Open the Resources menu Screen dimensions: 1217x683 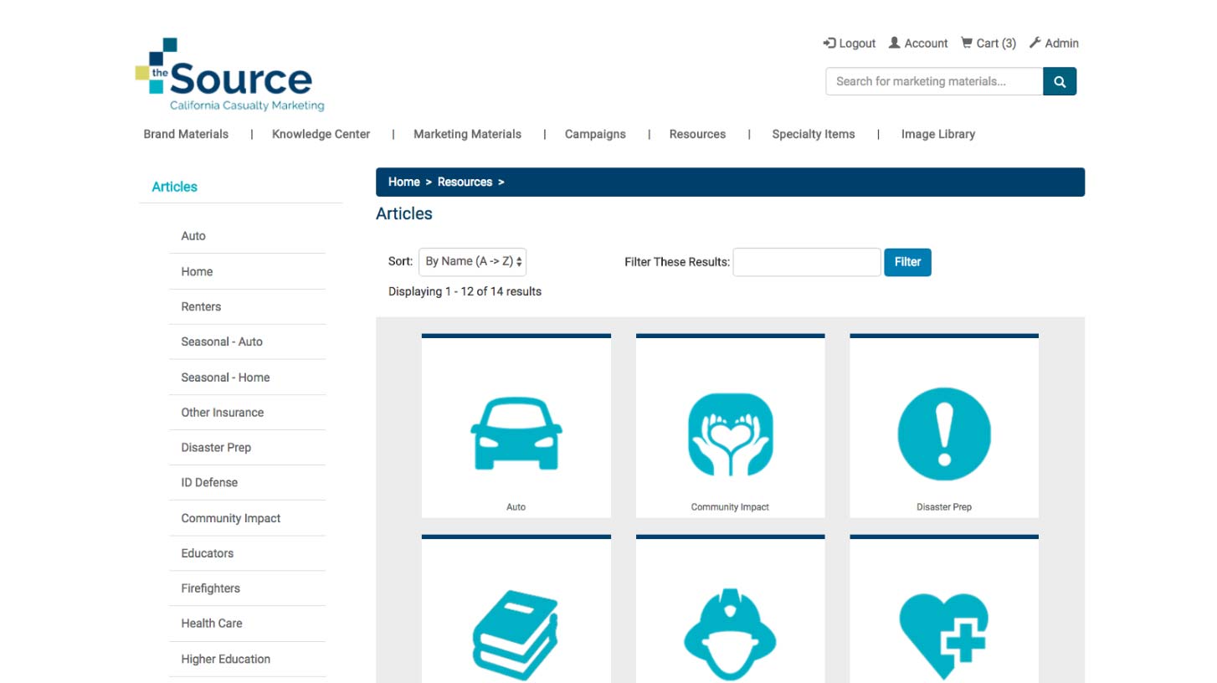click(697, 134)
